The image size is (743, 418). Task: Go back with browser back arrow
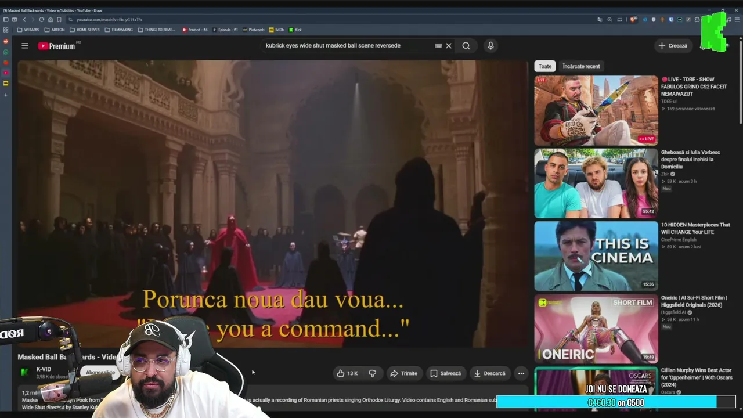(24, 20)
